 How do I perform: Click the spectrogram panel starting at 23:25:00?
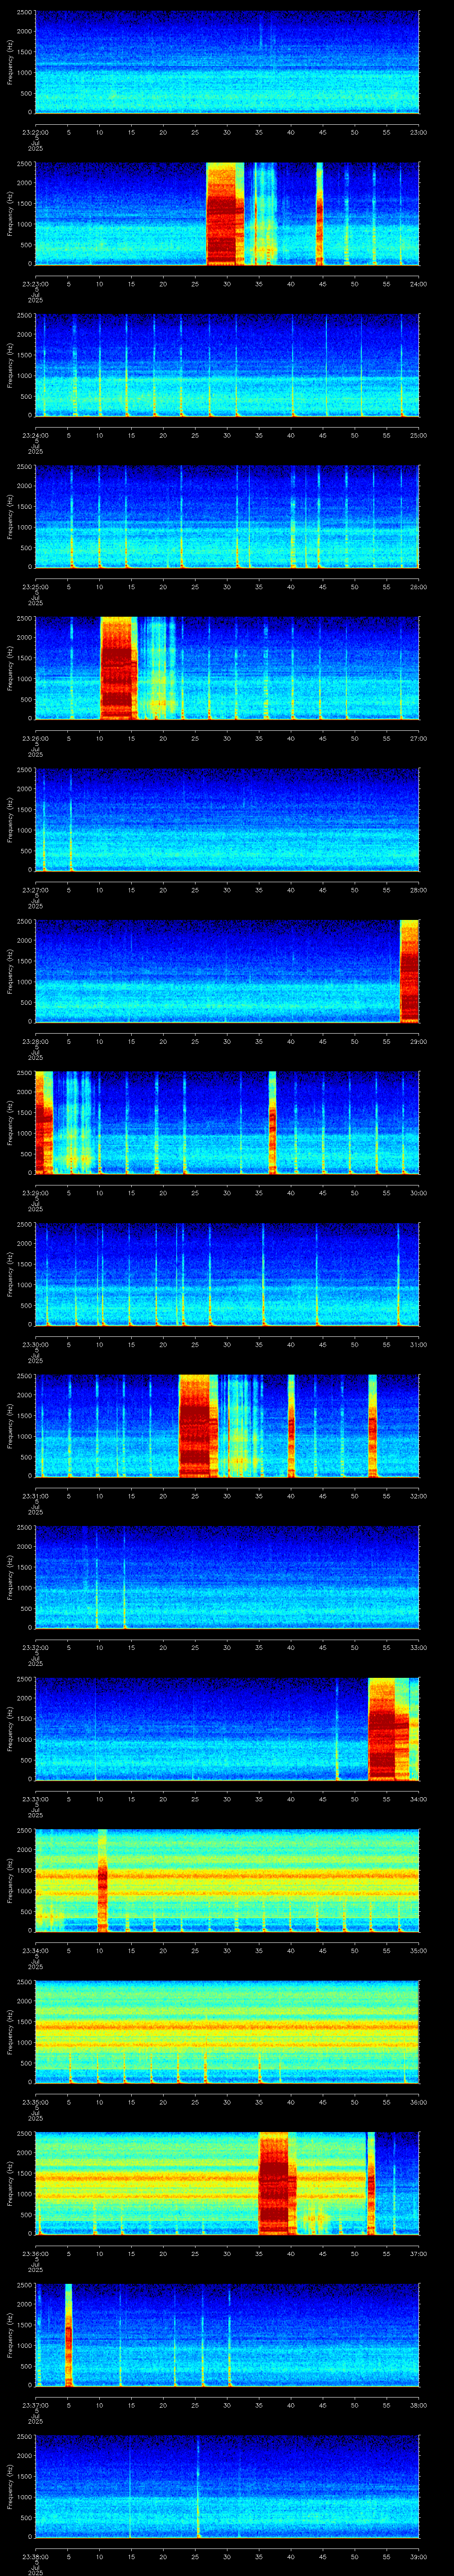227,516
